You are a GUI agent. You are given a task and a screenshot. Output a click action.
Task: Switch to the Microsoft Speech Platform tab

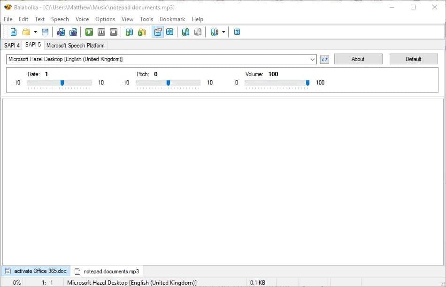76,45
